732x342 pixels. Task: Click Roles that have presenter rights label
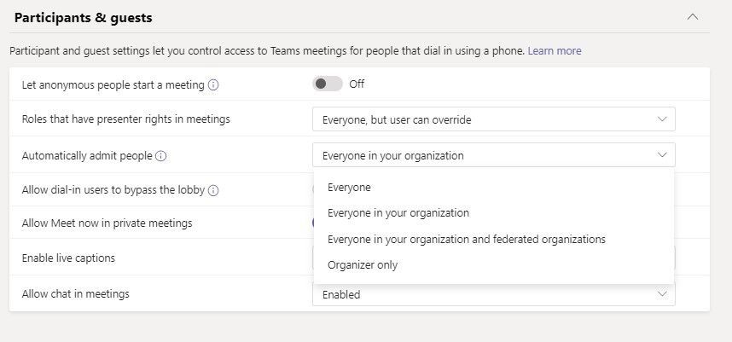click(x=125, y=119)
